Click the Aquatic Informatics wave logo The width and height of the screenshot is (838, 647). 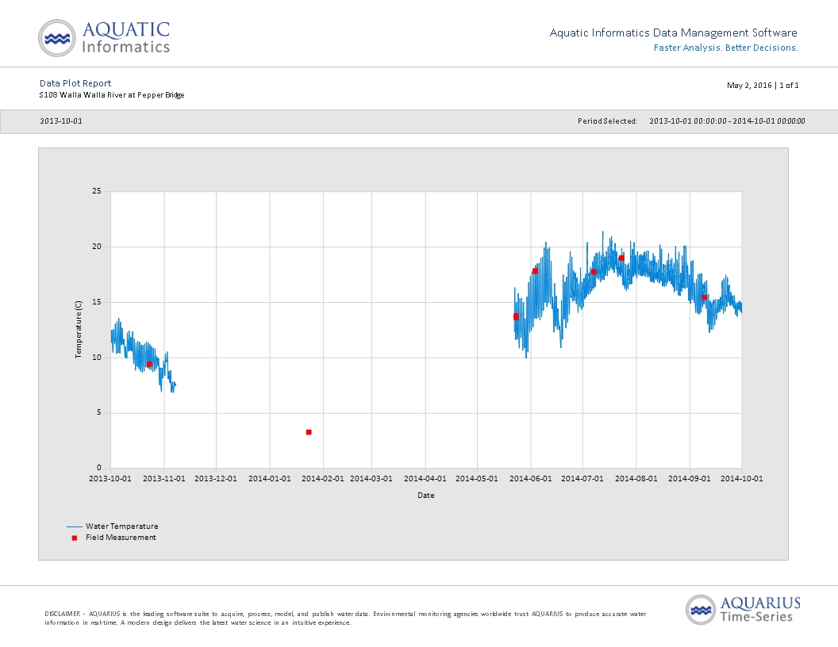pyautogui.click(x=56, y=38)
